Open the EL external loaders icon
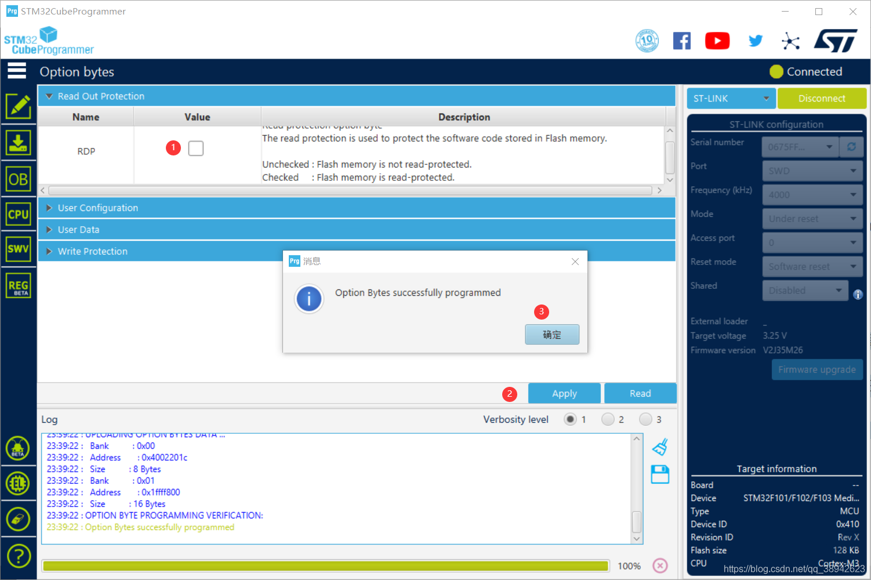This screenshot has width=871, height=580. (18, 483)
